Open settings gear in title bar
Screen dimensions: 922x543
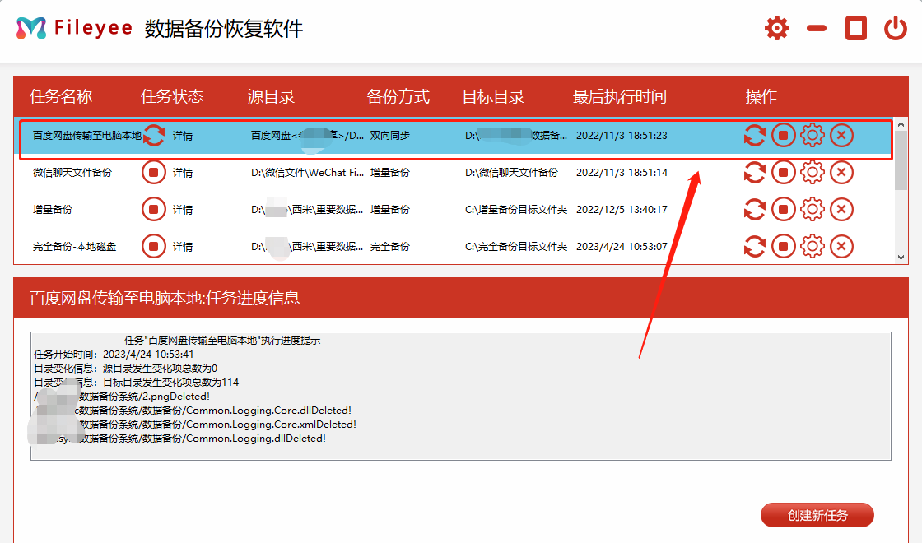pyautogui.click(x=776, y=29)
